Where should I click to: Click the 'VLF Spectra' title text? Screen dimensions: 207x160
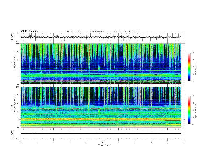pyautogui.click(x=30, y=31)
